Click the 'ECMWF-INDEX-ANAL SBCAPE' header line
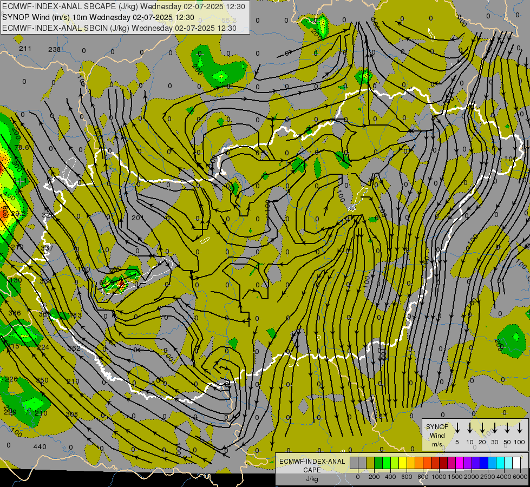This screenshot has height=487, width=530. 123,6
